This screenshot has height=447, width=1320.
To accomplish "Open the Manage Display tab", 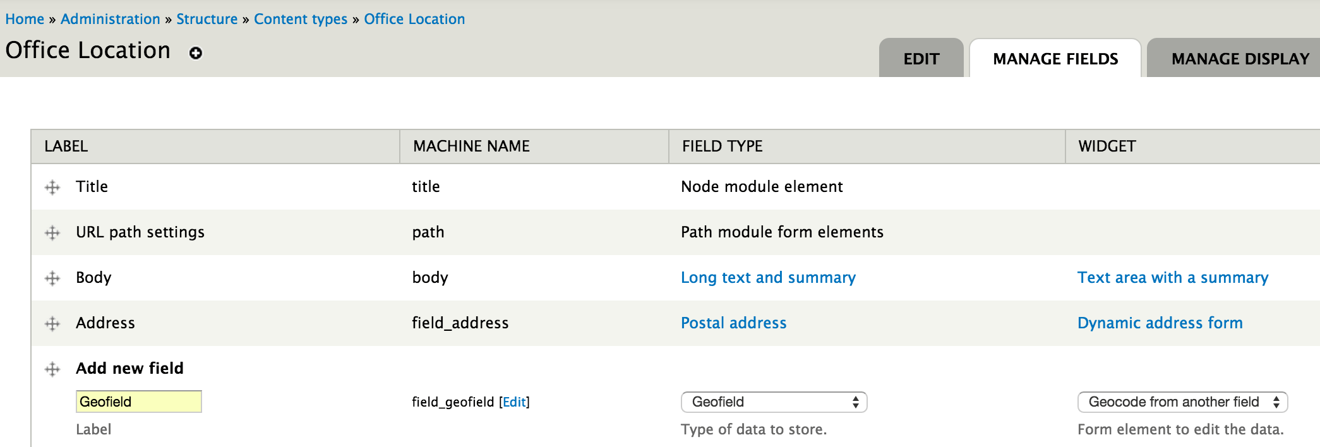I will (x=1240, y=59).
